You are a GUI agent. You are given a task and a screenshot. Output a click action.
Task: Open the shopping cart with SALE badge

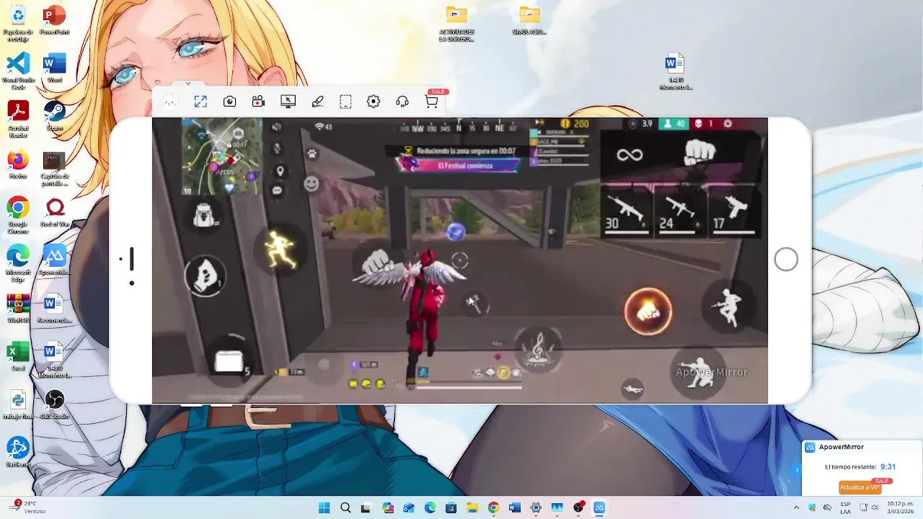tap(432, 101)
